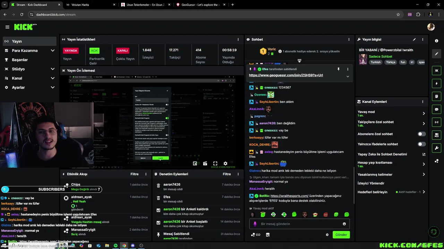Toggle the stream preview widget icon in the right rail
This screenshot has height=249, width=444.
click(436, 71)
